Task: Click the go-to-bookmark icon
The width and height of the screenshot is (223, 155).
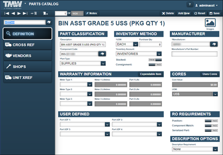Action: [34, 13]
